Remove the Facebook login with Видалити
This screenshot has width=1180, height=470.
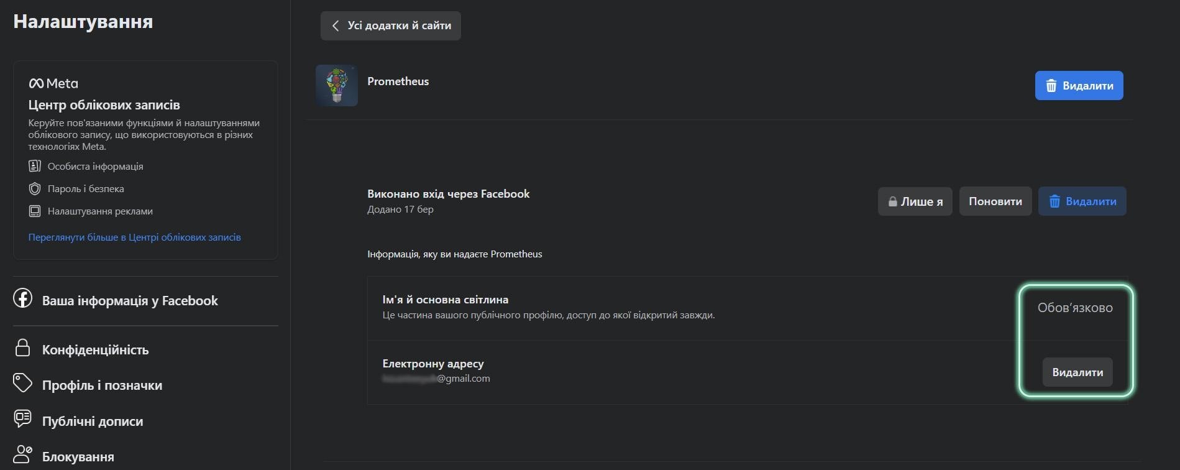[1082, 201]
